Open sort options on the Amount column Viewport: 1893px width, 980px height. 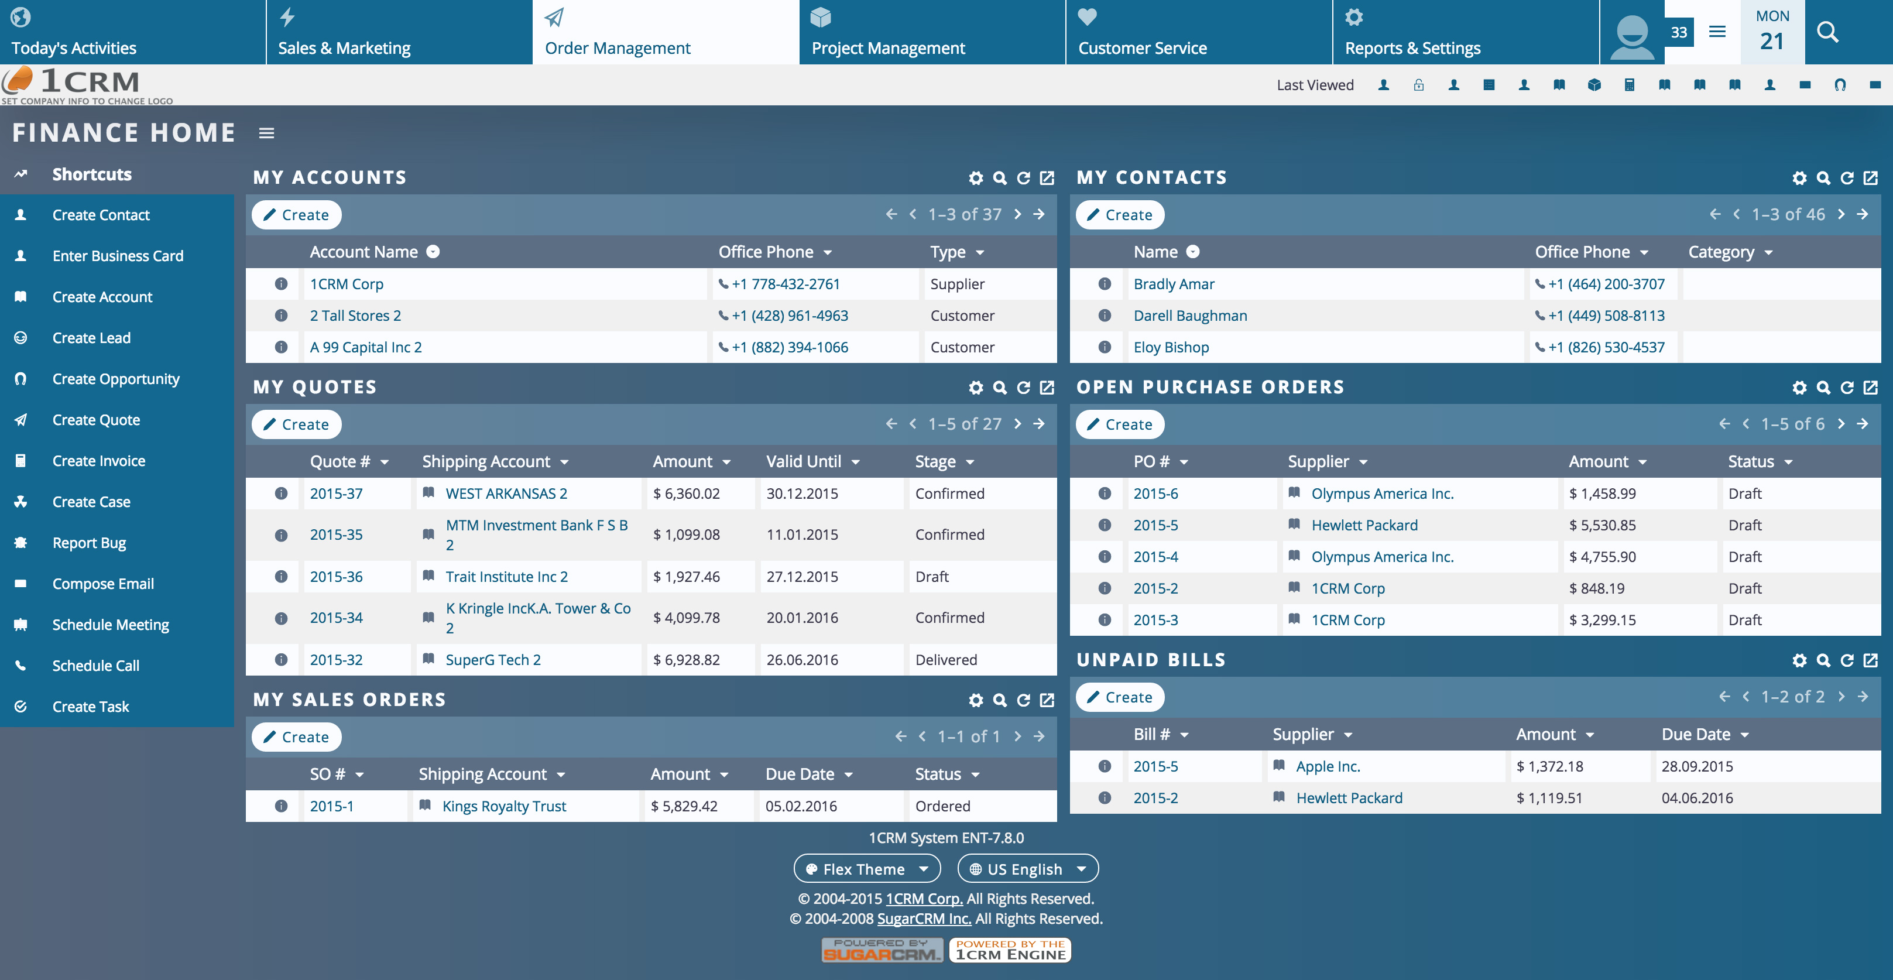(727, 462)
